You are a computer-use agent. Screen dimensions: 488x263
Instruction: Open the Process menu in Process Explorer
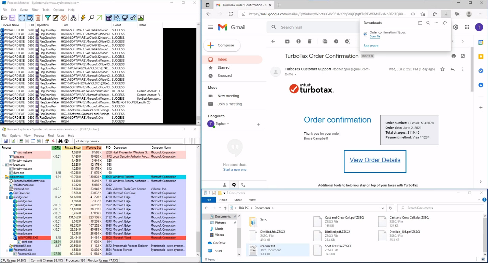39,135
